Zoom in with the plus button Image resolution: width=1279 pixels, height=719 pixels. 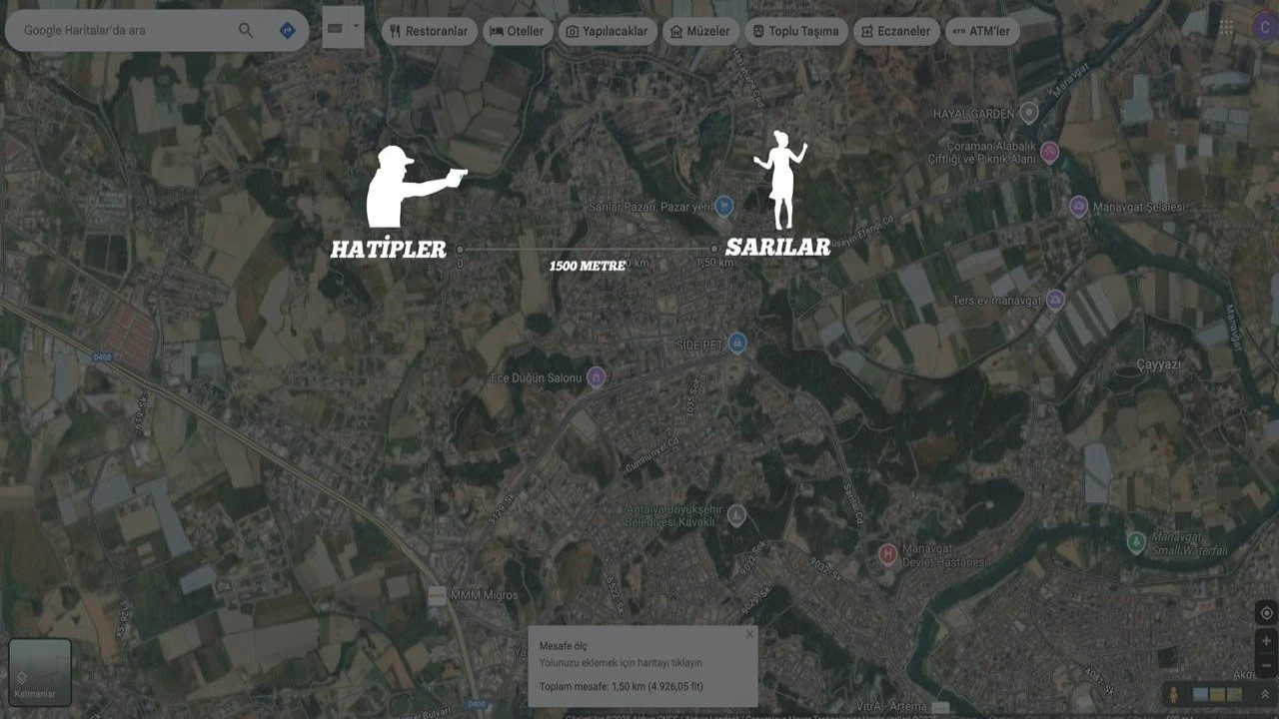coord(1266,641)
